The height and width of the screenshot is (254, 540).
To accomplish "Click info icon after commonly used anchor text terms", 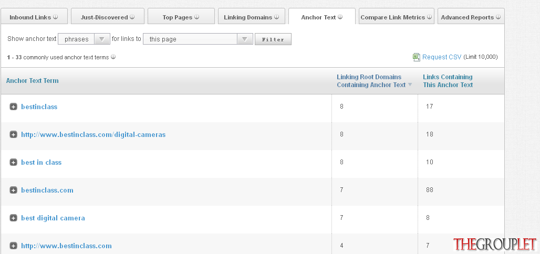I will tap(113, 57).
